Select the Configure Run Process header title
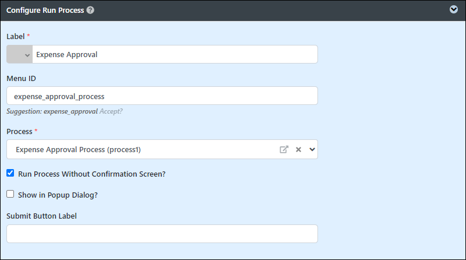This screenshot has height=260, width=466. point(45,10)
